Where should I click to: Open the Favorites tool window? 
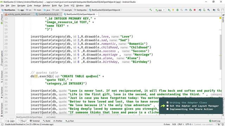click(x=2, y=92)
